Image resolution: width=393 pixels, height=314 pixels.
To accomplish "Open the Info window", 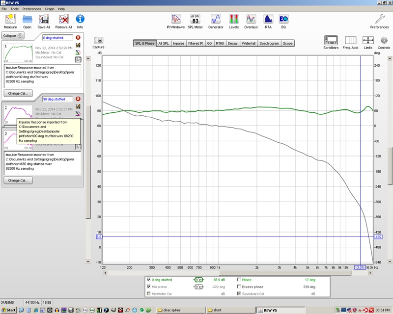I will coord(80,22).
